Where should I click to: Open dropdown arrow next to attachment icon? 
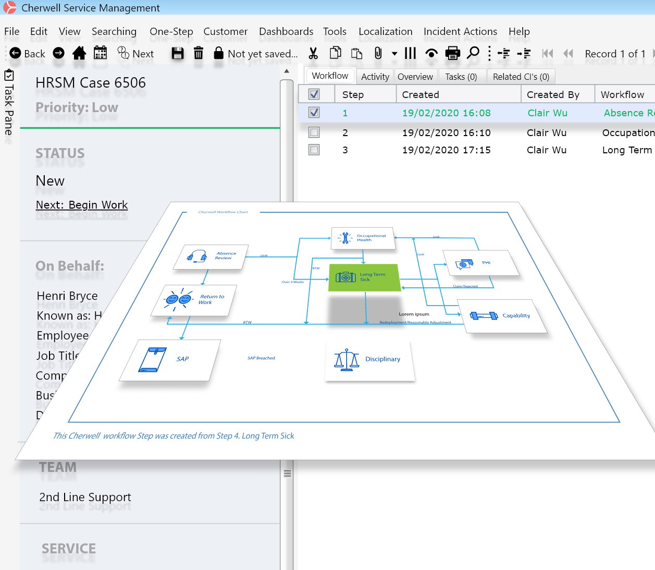394,54
